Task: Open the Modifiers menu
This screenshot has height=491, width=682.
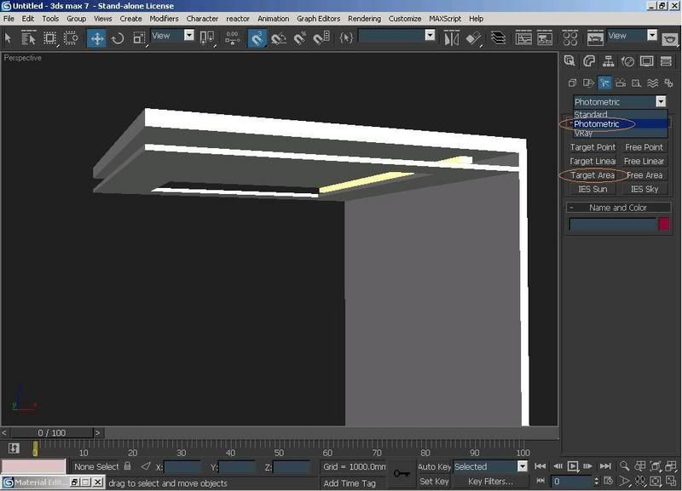Action: coord(164,18)
